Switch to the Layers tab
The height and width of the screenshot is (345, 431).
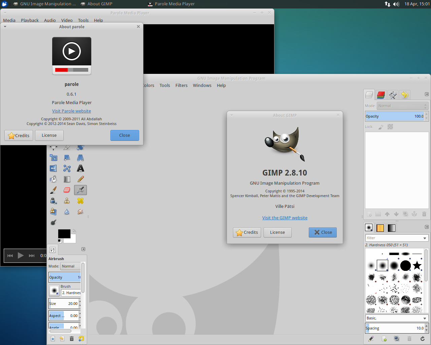(x=369, y=95)
